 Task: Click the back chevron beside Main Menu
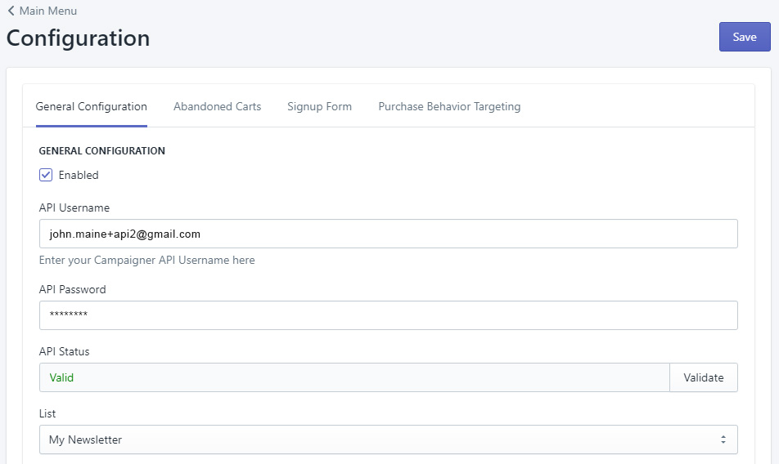tap(11, 11)
